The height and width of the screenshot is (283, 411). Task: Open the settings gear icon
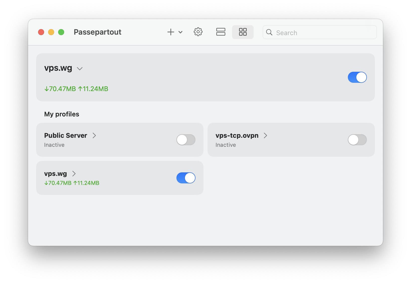pos(198,32)
